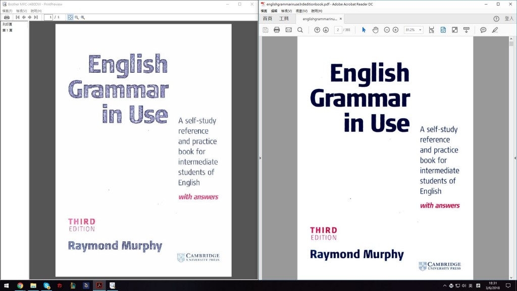The height and width of the screenshot is (291, 517).
Task: Click fit-width scrolling icon in Acrobat
Action: pyautogui.click(x=431, y=30)
